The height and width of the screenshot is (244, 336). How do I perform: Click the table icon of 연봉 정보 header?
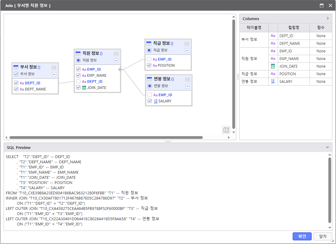click(x=149, y=79)
